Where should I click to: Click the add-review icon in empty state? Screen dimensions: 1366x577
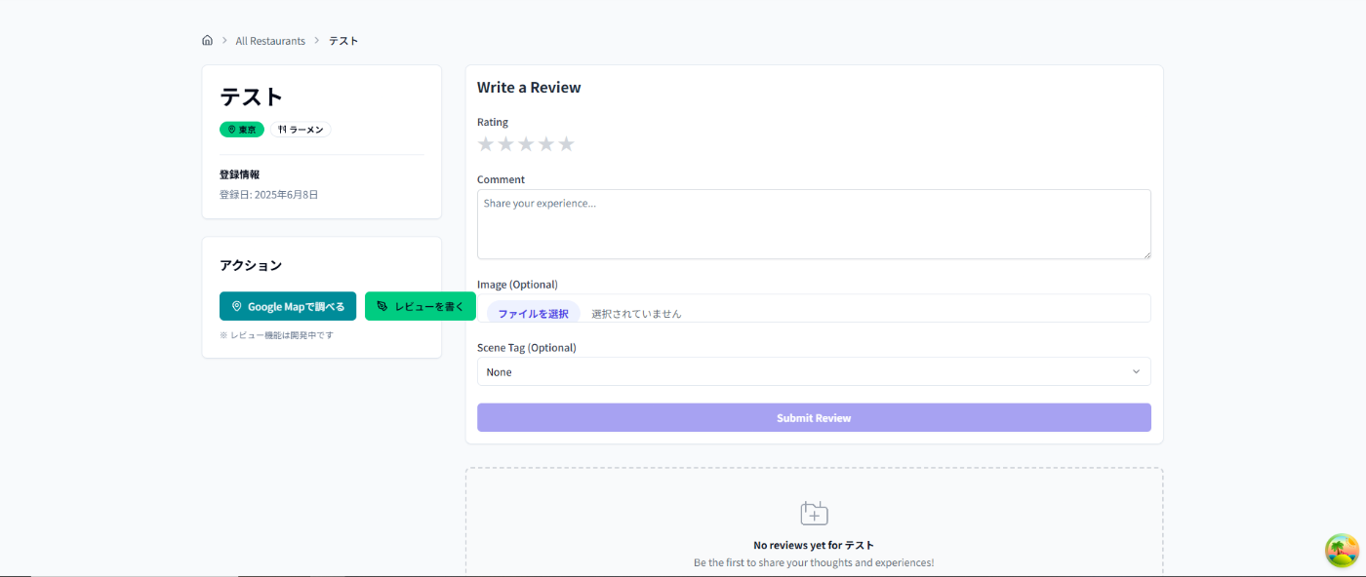pyautogui.click(x=814, y=513)
